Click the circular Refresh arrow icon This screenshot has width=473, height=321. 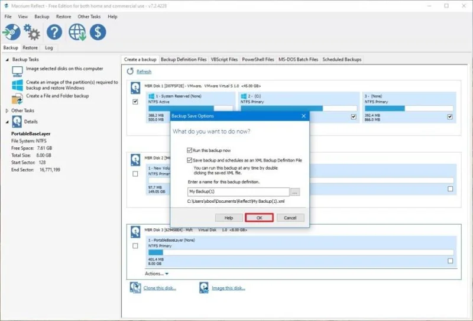point(130,71)
